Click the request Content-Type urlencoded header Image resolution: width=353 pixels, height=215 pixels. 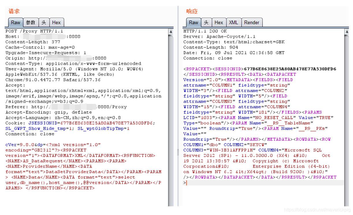click(x=73, y=63)
